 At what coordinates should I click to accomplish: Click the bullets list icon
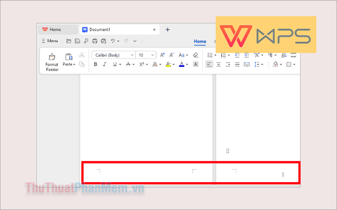[210, 55]
